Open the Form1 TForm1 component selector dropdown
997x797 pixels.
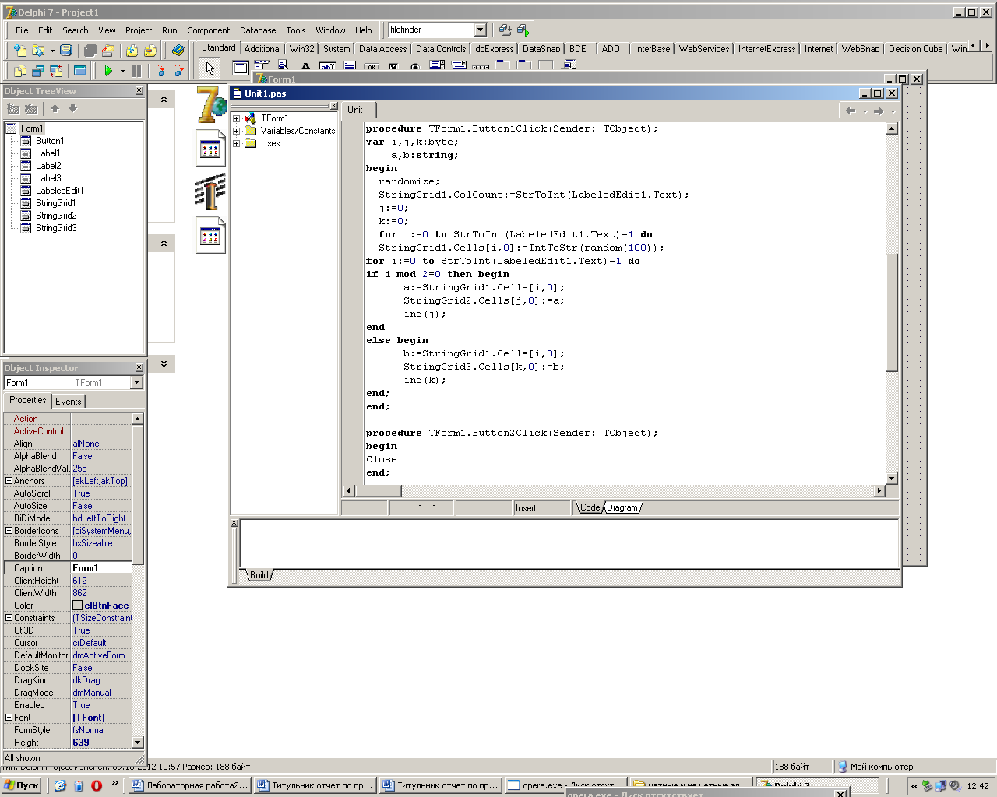click(x=137, y=383)
